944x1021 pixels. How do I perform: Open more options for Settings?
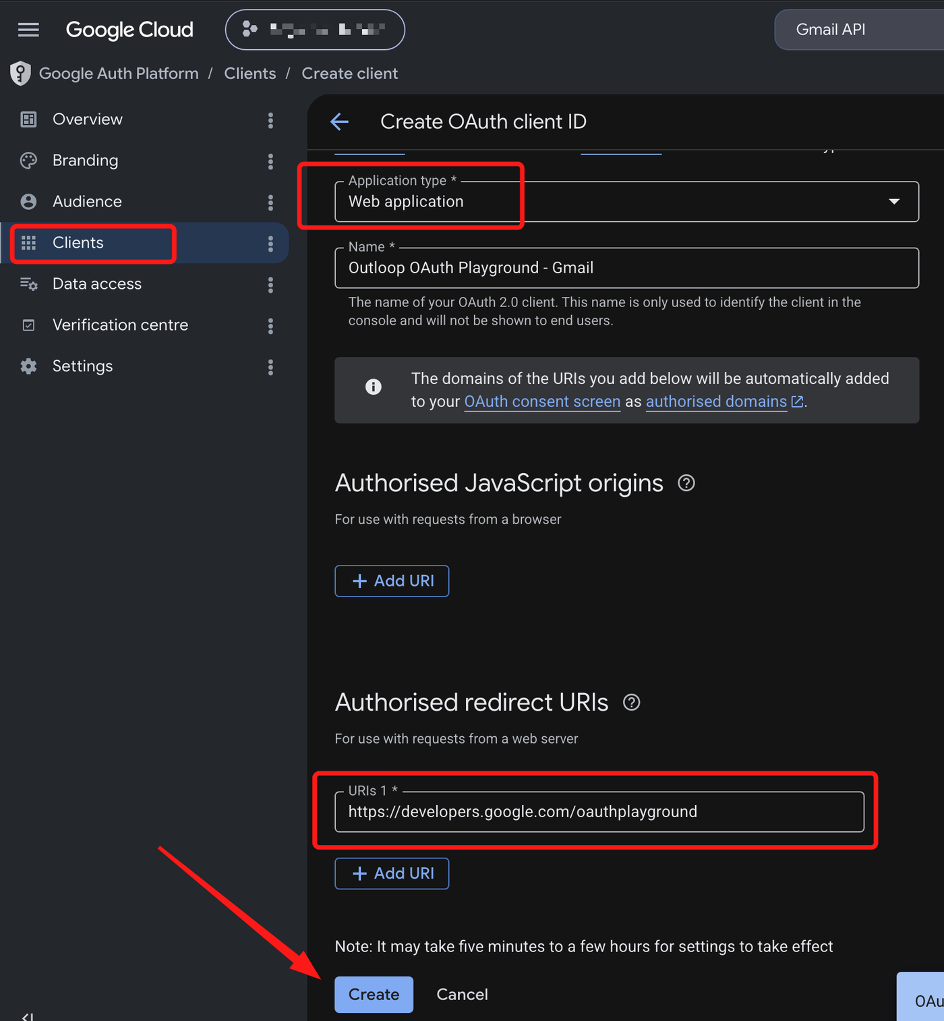tap(270, 367)
